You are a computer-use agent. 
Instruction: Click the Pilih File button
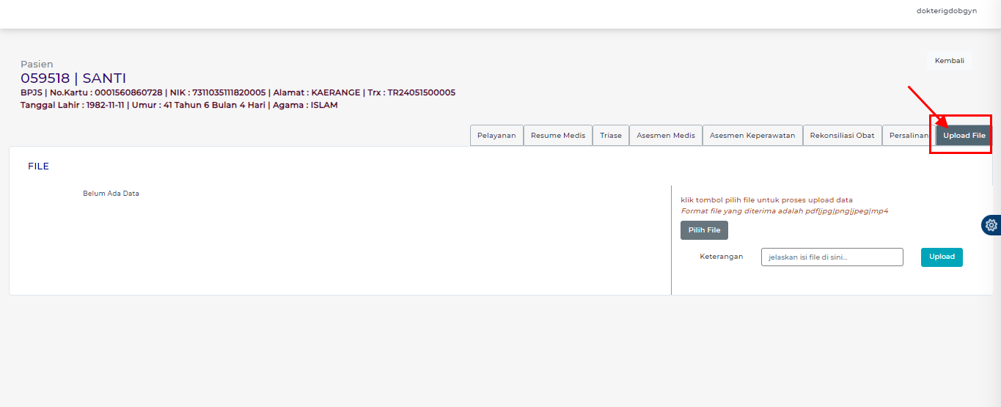pyautogui.click(x=704, y=230)
